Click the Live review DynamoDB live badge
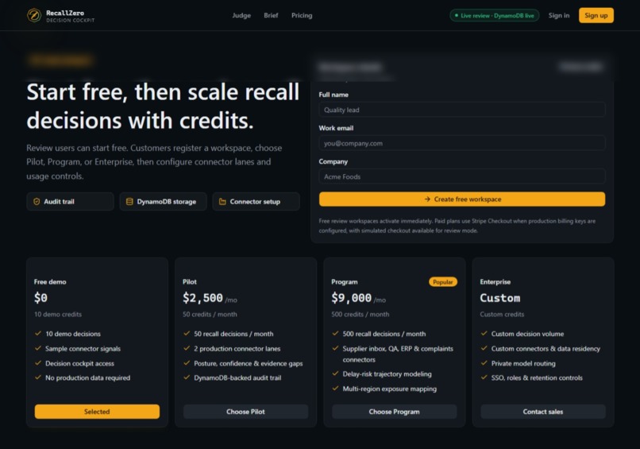The width and height of the screenshot is (640, 449). click(x=494, y=16)
